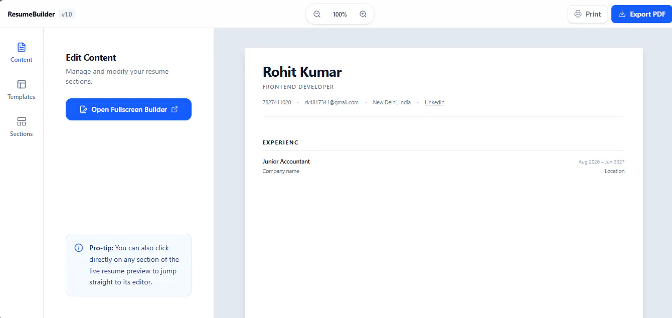Viewport: 672px width, 318px height.
Task: Click the zoom in magnifier icon
Action: [363, 14]
